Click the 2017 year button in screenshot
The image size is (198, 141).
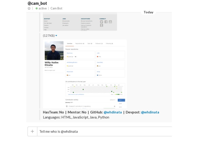[x=121, y=100]
